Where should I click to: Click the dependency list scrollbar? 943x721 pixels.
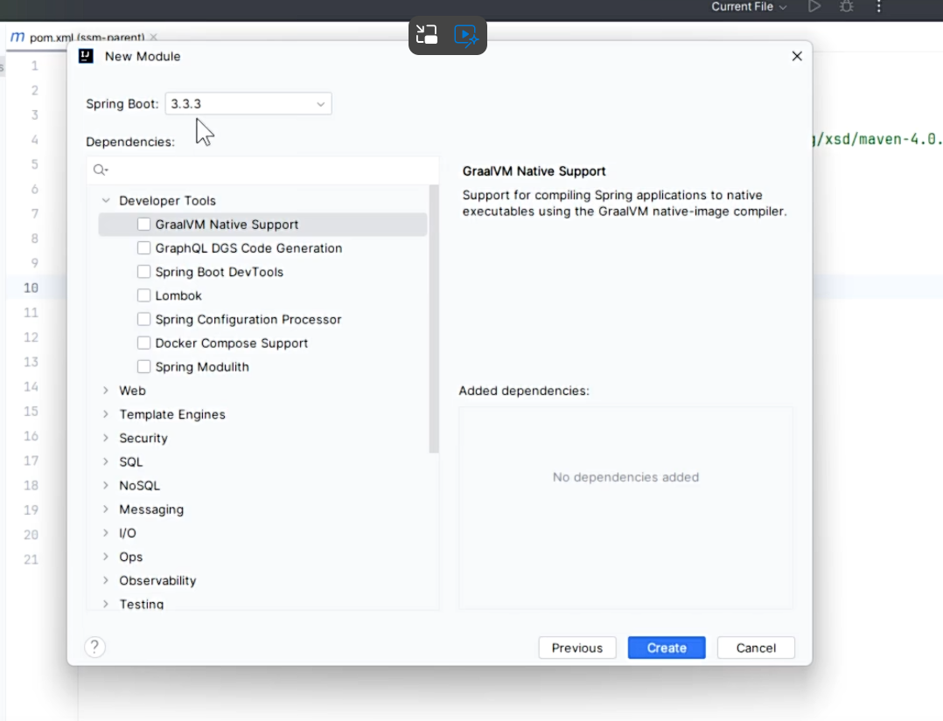[x=434, y=318]
